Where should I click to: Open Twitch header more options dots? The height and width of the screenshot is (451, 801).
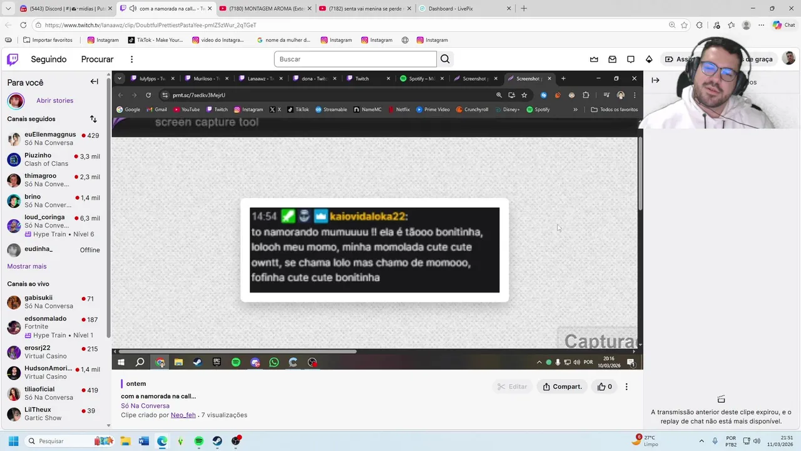click(x=131, y=60)
